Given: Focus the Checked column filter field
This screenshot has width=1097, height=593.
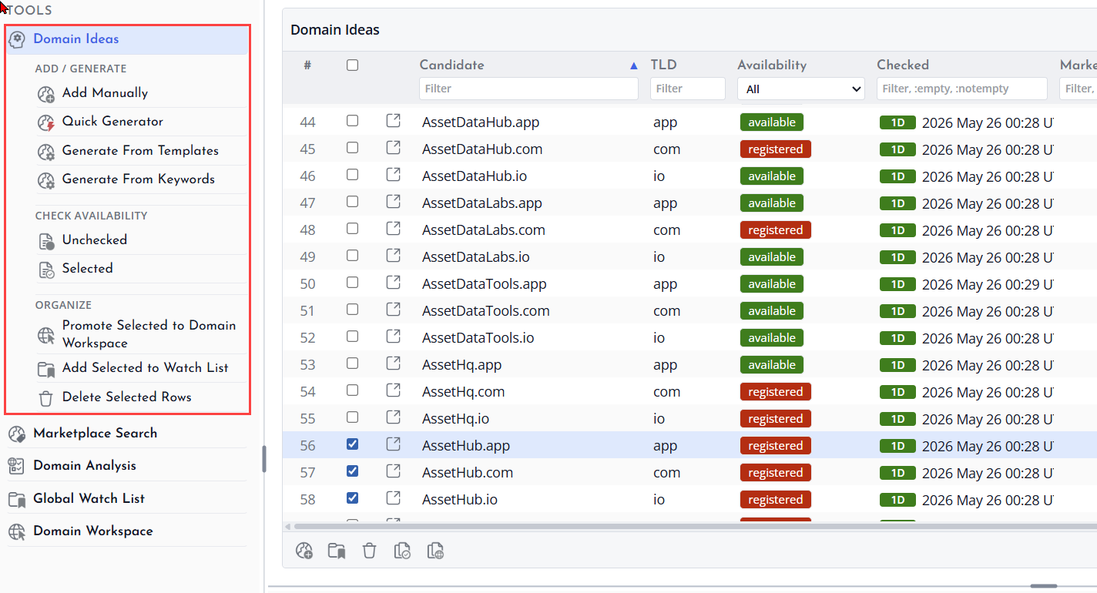Looking at the screenshot, I should click(x=962, y=89).
